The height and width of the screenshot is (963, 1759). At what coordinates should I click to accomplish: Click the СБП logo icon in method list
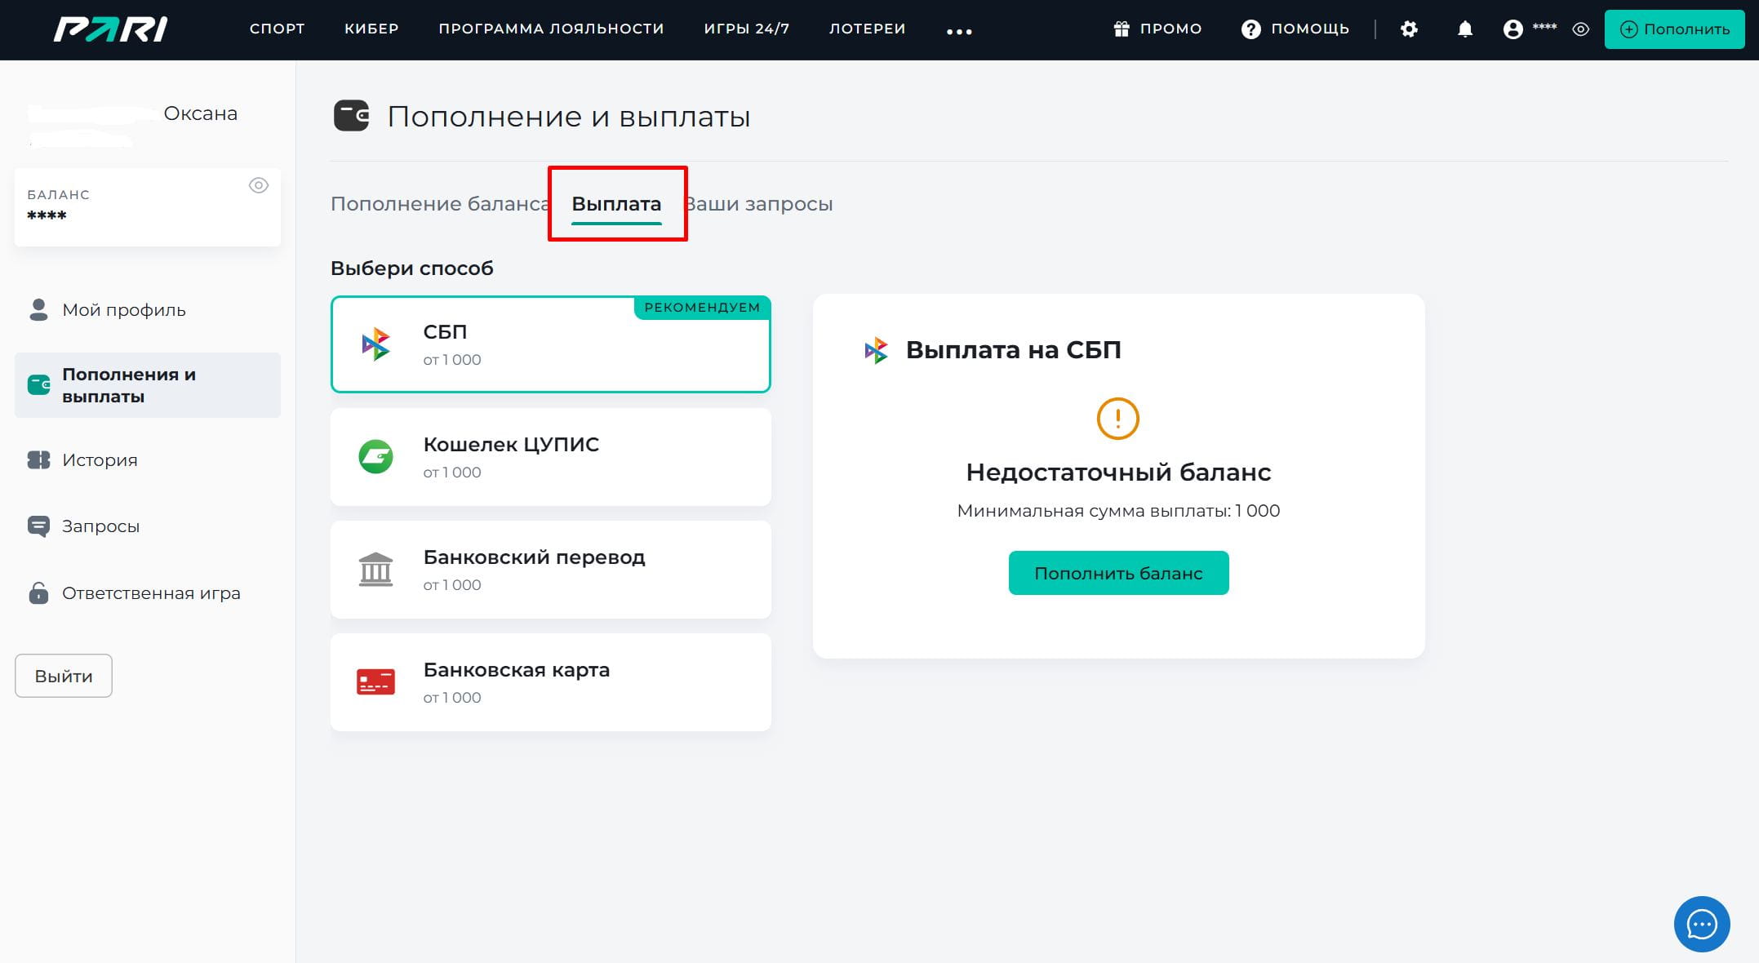point(375,344)
